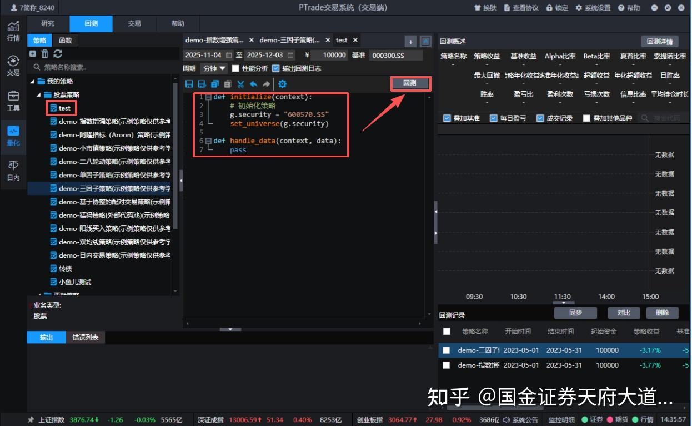Click the save strategy icon in editor toolbar

click(x=190, y=84)
